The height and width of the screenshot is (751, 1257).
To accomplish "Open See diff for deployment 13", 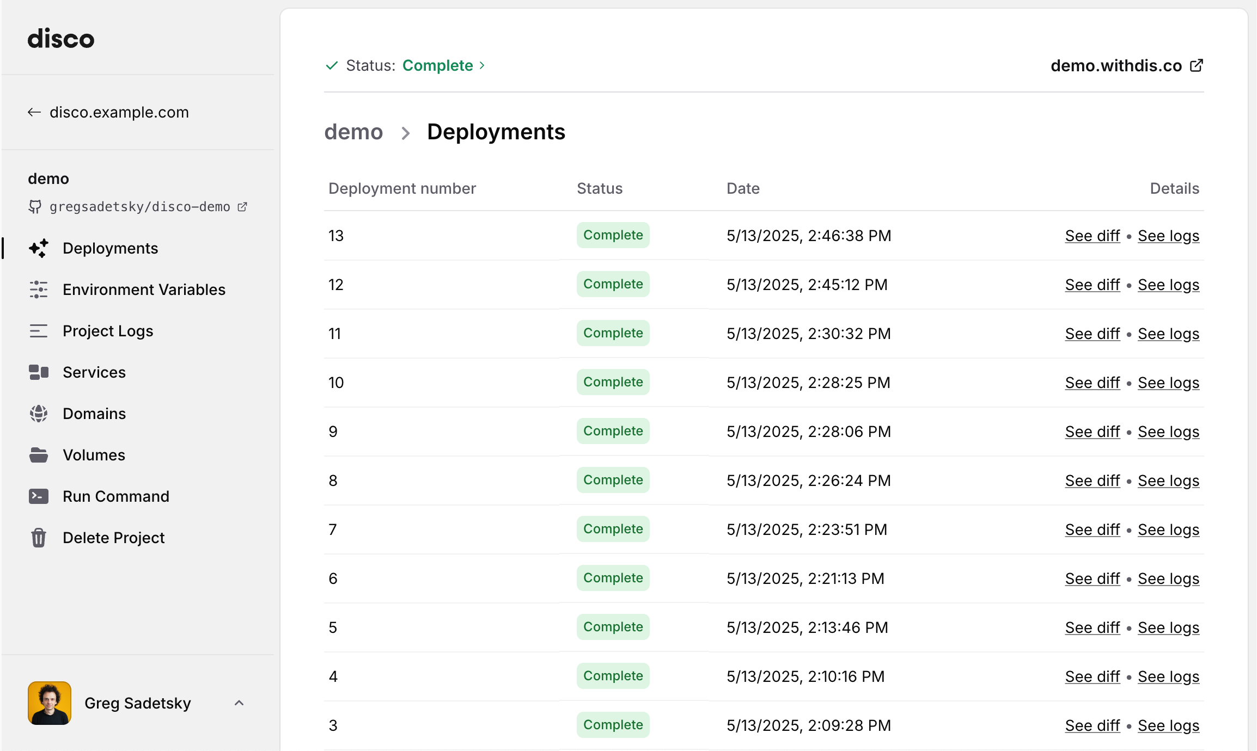I will click(x=1092, y=236).
